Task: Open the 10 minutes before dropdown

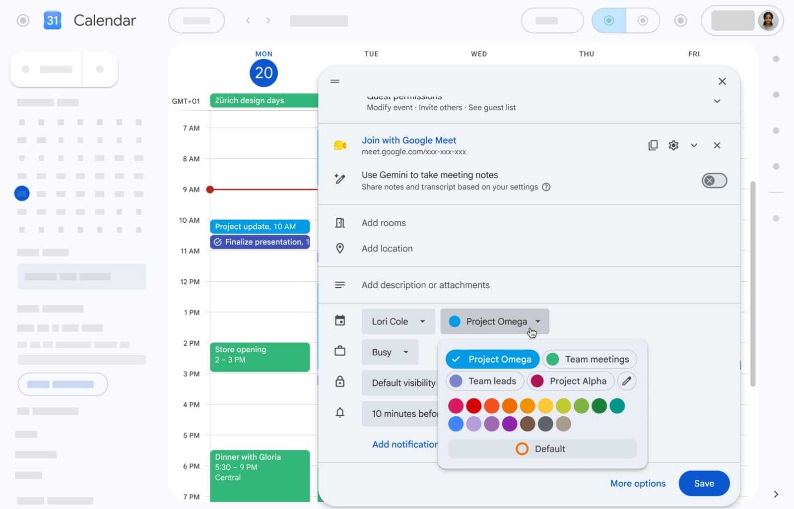Action: [x=400, y=414]
